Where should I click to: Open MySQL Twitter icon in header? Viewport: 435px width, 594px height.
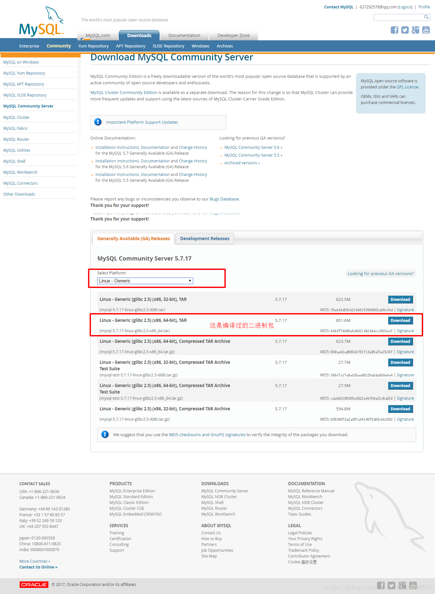coord(405,30)
